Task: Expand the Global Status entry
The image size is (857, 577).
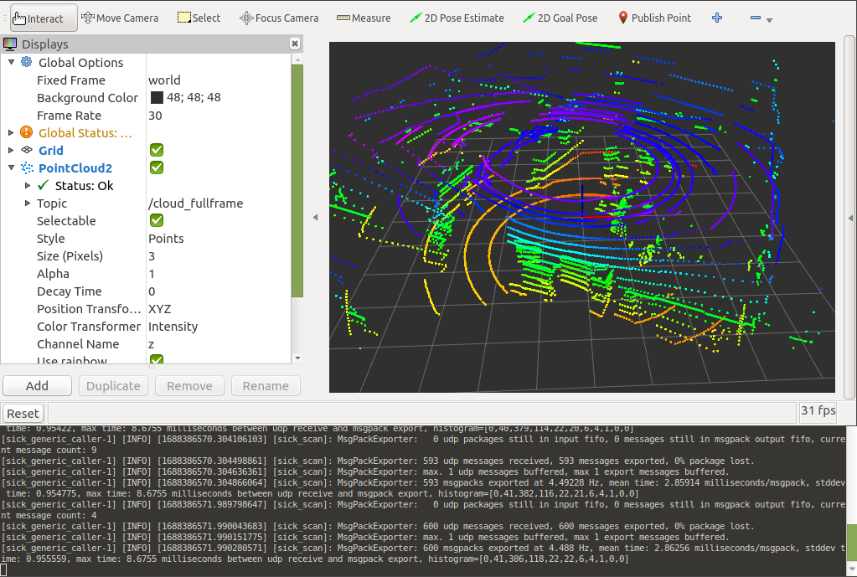Action: (8, 132)
